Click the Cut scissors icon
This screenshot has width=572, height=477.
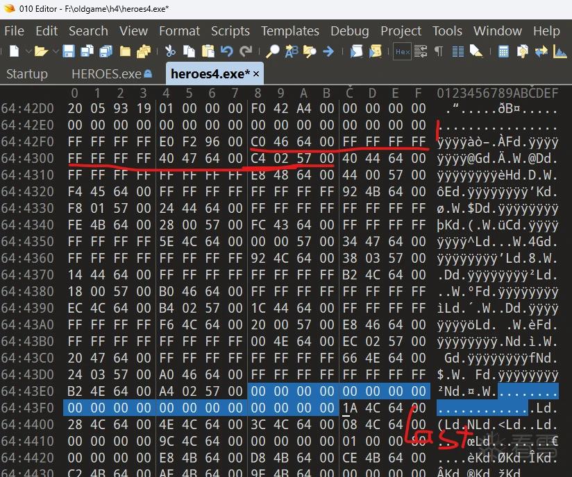tap(170, 51)
